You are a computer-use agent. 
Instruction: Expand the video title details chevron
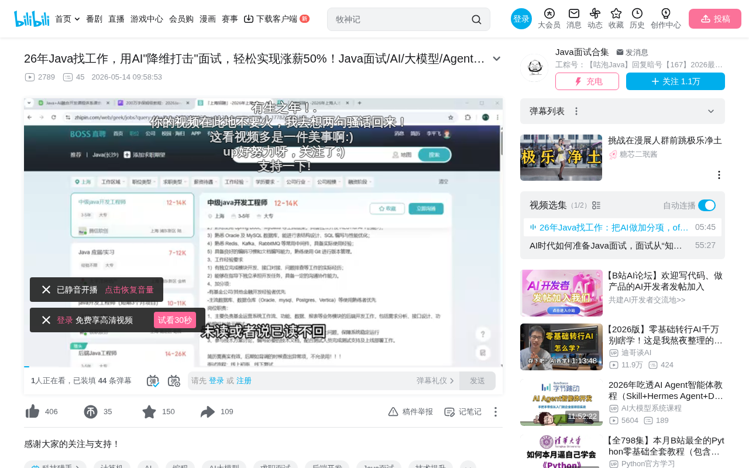tap(497, 58)
